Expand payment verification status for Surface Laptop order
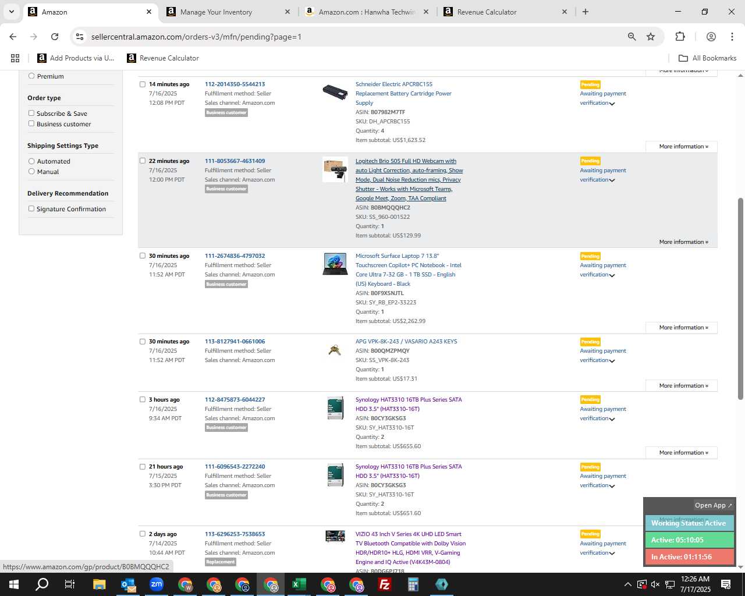The width and height of the screenshot is (745, 596). pos(612,275)
